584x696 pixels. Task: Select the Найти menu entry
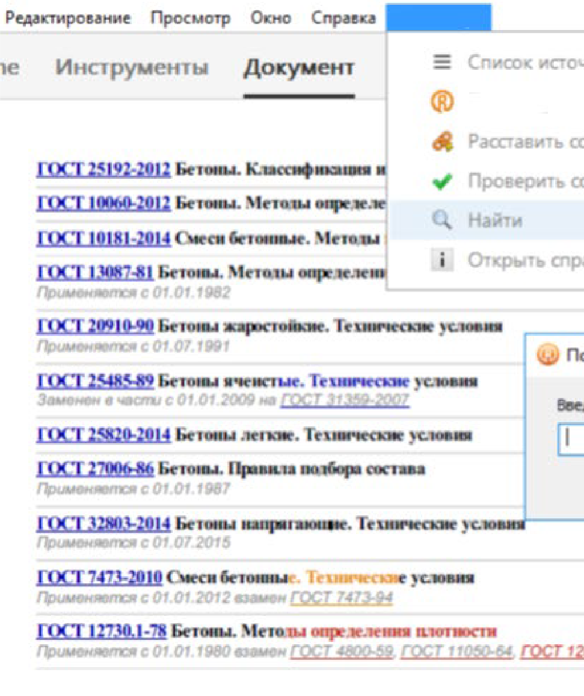click(x=485, y=220)
